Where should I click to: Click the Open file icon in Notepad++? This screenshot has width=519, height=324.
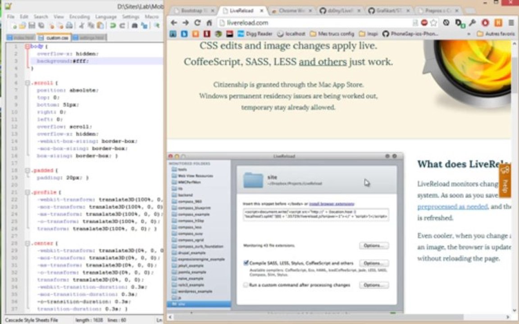click(x=23, y=26)
